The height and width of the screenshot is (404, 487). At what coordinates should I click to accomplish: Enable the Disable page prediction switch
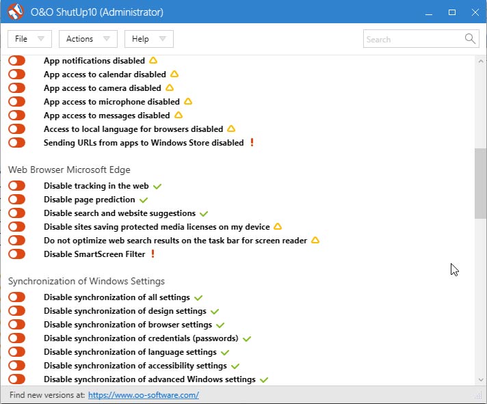point(17,199)
